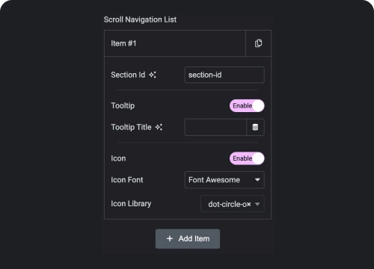Viewport: 374px width, 269px height.
Task: Click the Tooltip label text
Action: [123, 105]
